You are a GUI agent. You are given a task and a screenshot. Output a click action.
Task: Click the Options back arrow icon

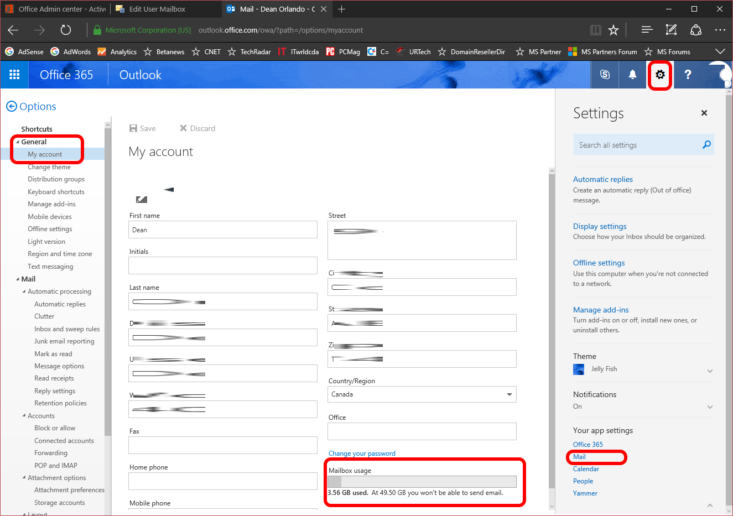(x=12, y=106)
